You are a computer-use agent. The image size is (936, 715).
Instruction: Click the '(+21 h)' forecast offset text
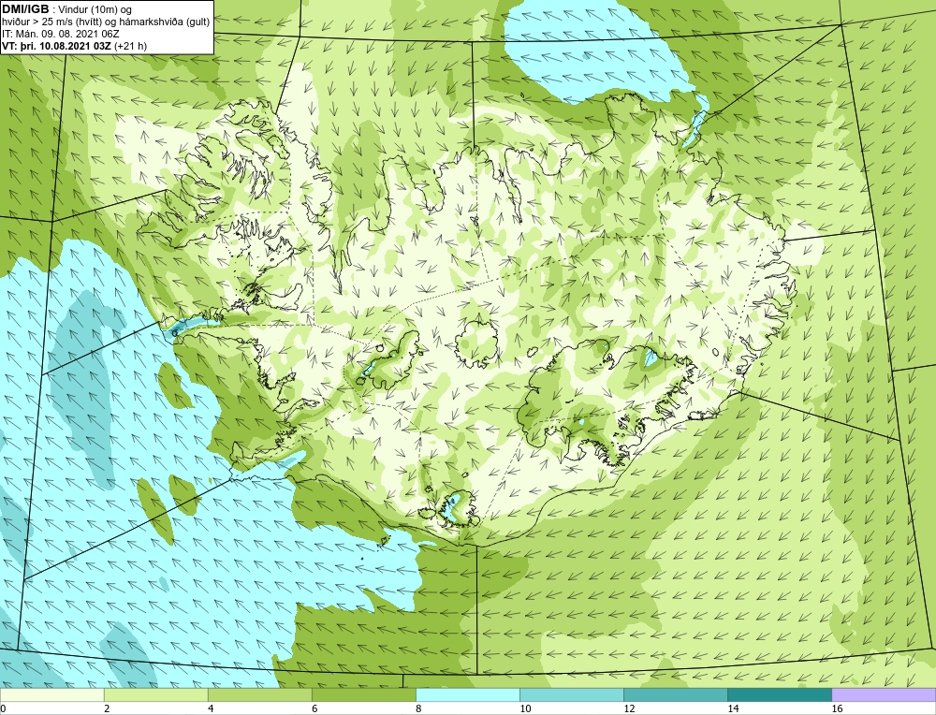(x=130, y=46)
